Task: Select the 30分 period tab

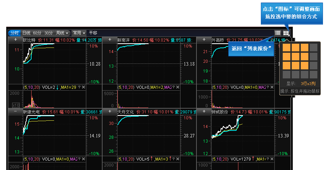Action: (49, 33)
